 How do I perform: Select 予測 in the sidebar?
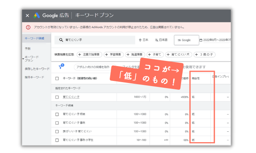(x=28, y=48)
